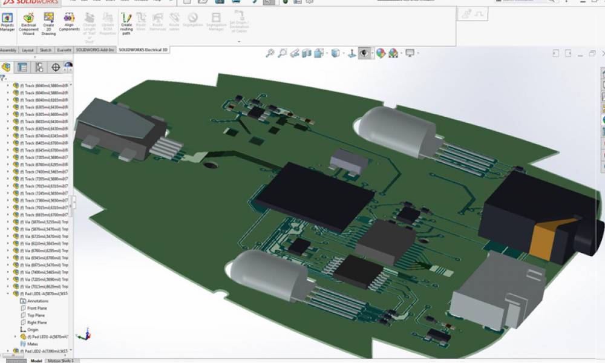Select the Model bottom tab
The width and height of the screenshot is (605, 363).
pos(36,361)
